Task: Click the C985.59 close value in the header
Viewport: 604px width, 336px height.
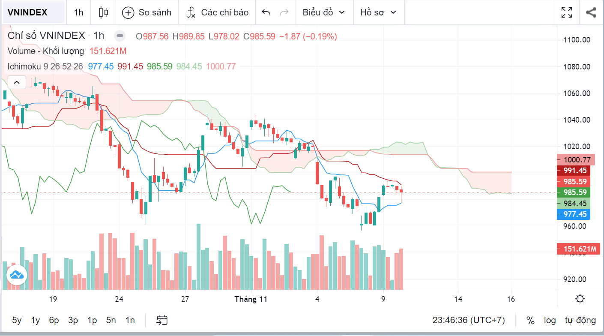Action: click(259, 36)
